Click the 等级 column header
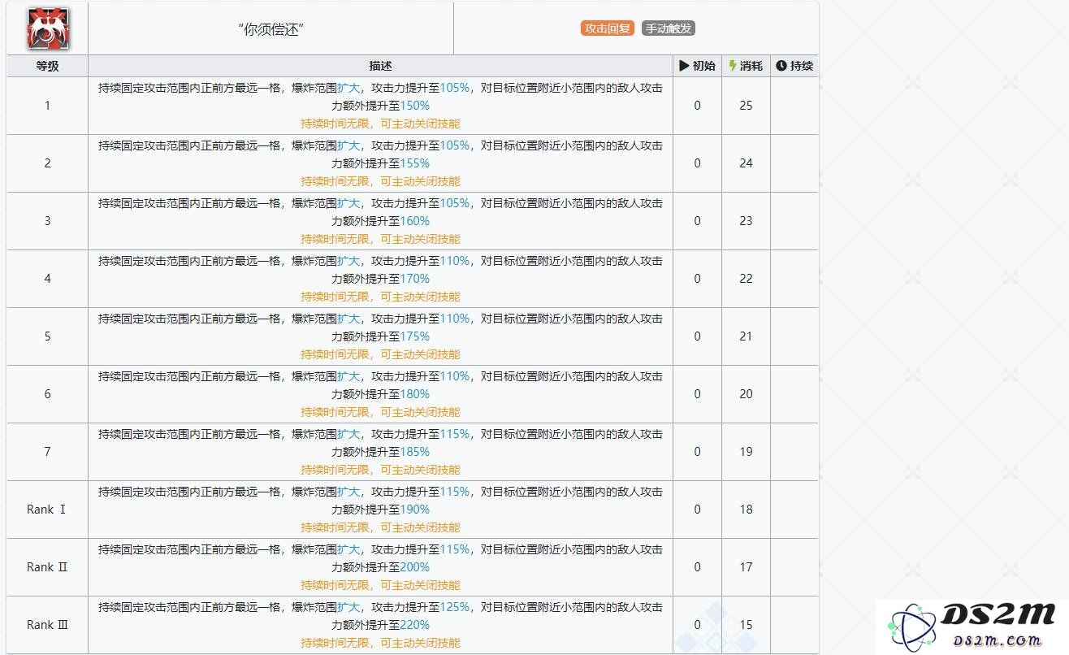This screenshot has height=655, width=1069. coord(47,66)
